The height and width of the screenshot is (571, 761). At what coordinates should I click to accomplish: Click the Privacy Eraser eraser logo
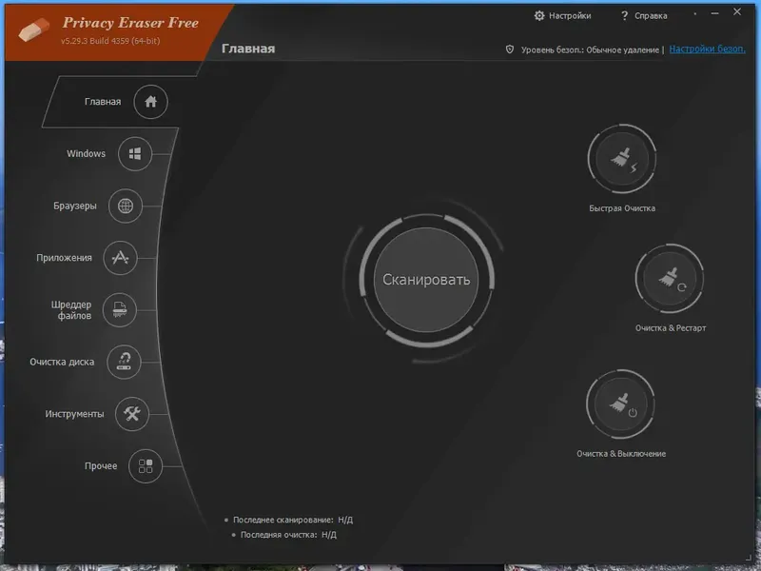coord(34,30)
